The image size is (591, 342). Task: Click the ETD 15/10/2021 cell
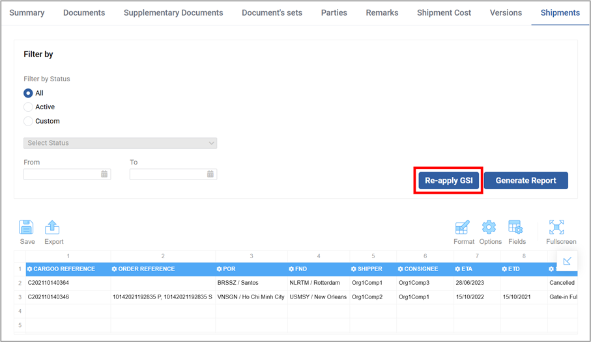click(x=524, y=297)
